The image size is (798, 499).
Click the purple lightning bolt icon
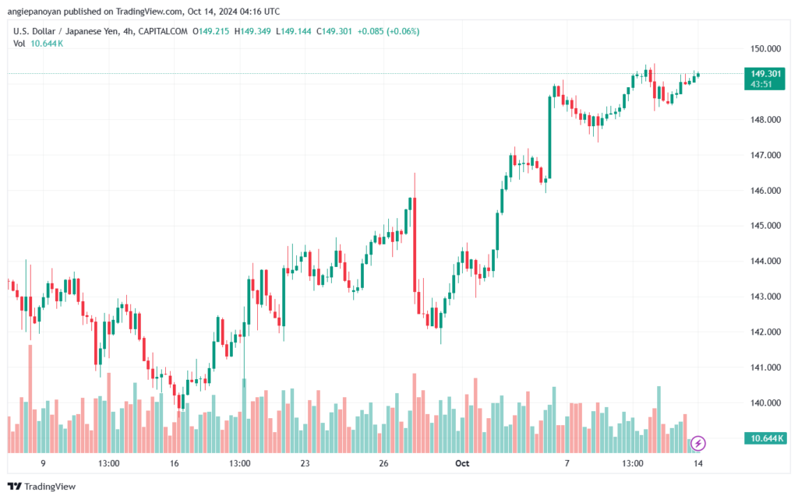(697, 443)
